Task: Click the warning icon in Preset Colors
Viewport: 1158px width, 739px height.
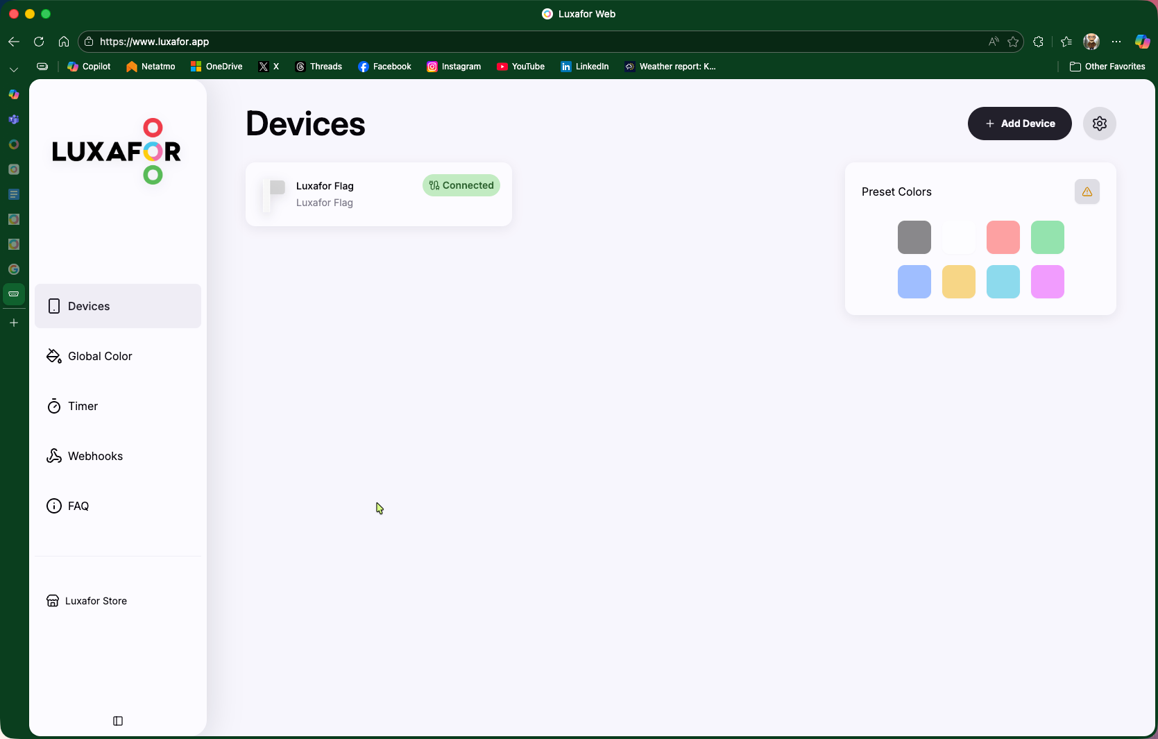Action: point(1087,192)
